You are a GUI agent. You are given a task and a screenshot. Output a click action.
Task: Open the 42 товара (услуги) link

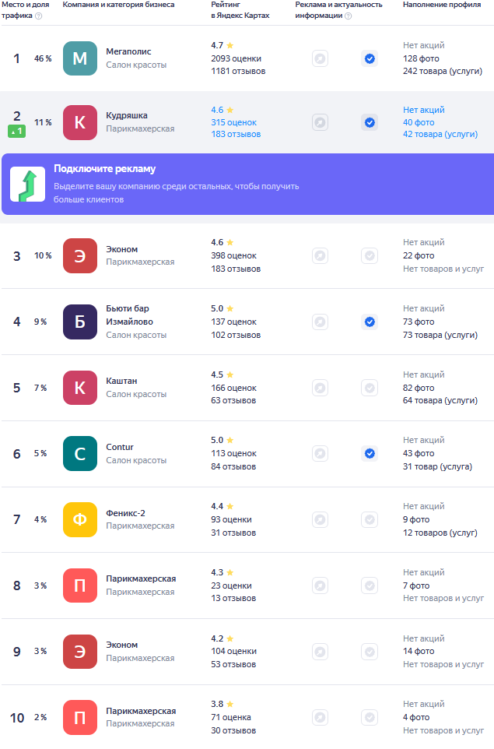pyautogui.click(x=440, y=134)
